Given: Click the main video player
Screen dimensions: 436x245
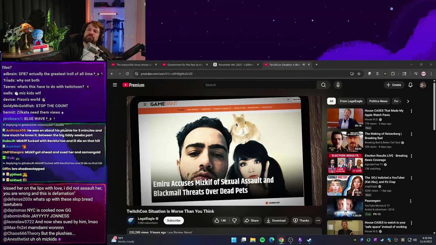Looking at the screenshot, I should tap(224, 151).
